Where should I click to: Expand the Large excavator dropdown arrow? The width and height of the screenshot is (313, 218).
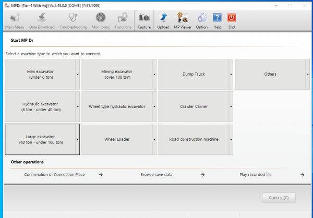pos(77,139)
